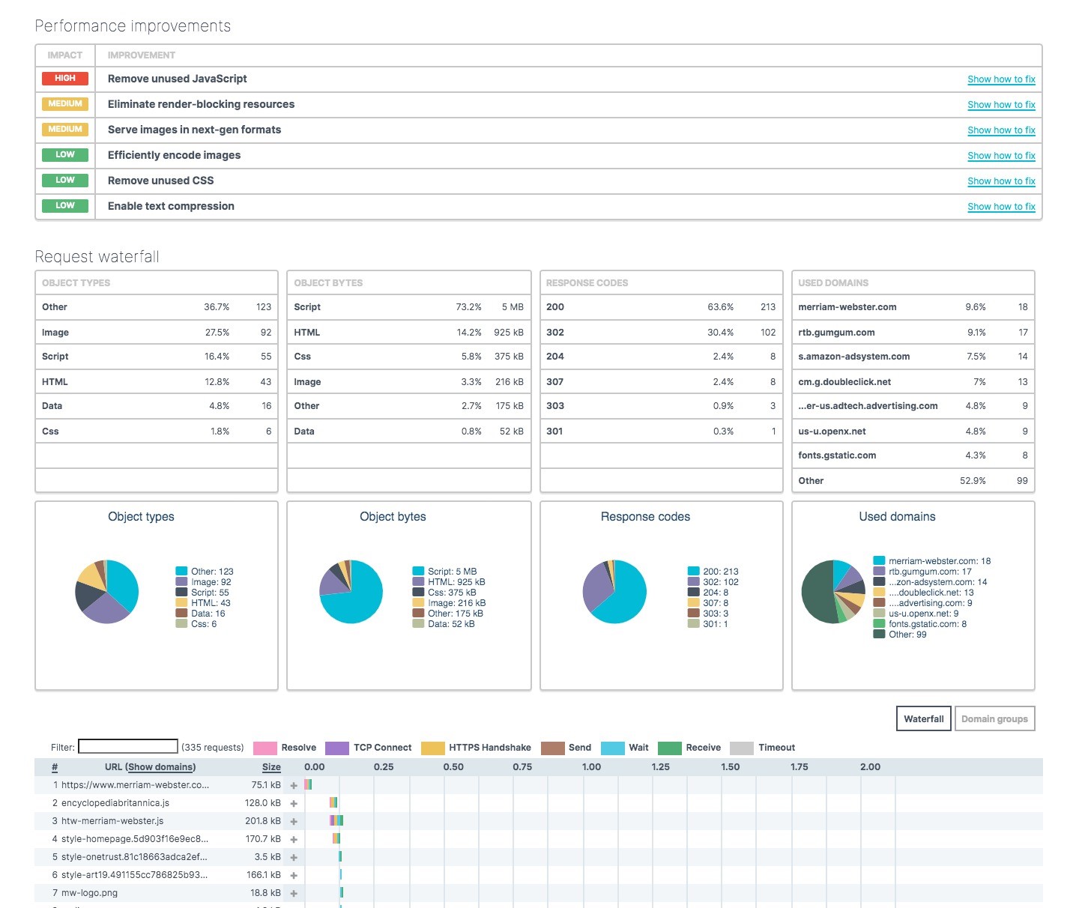Click the MEDIUM badge beside Eliminate render-blocking resources
Image resolution: width=1079 pixels, height=908 pixels.
pyautogui.click(x=64, y=103)
